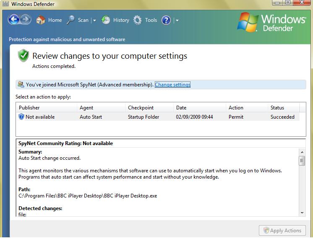Click the History toolbar label
Screen dimensions: 313x239
click(121, 20)
